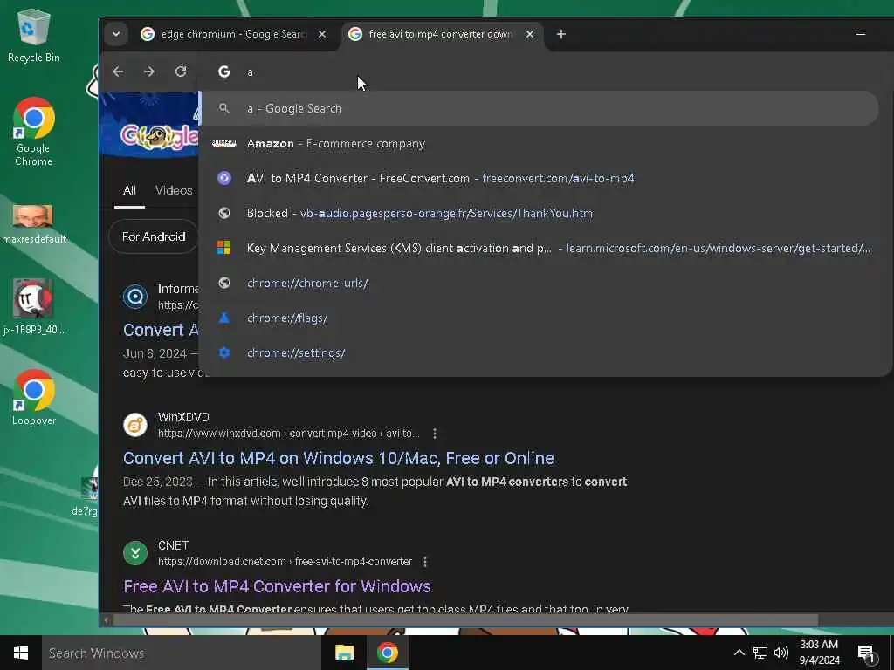Minimize the Chrome window
Image resolution: width=894 pixels, height=670 pixels.
(860, 34)
